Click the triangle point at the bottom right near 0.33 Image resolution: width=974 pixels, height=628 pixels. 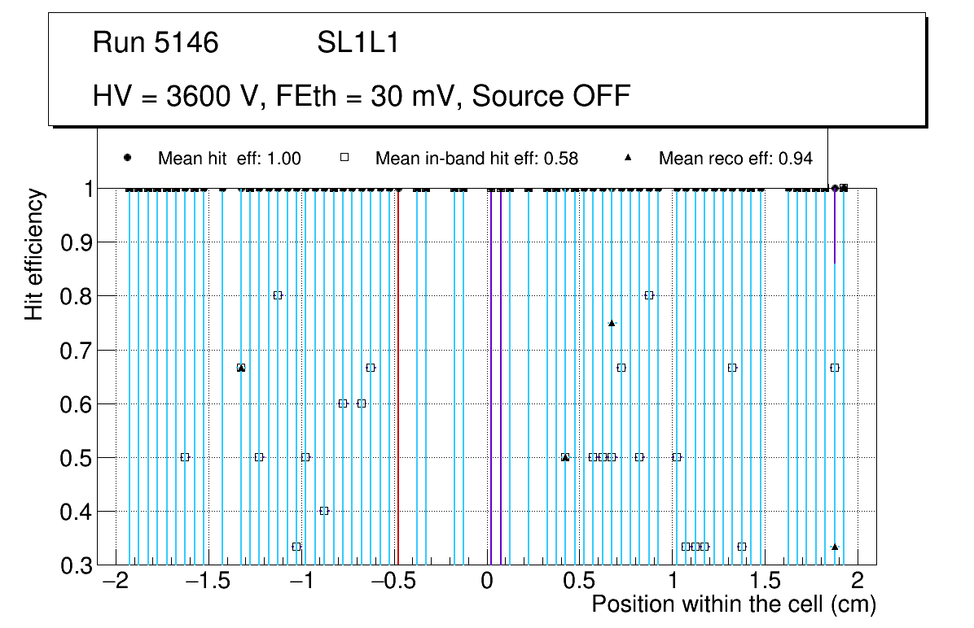pos(835,547)
